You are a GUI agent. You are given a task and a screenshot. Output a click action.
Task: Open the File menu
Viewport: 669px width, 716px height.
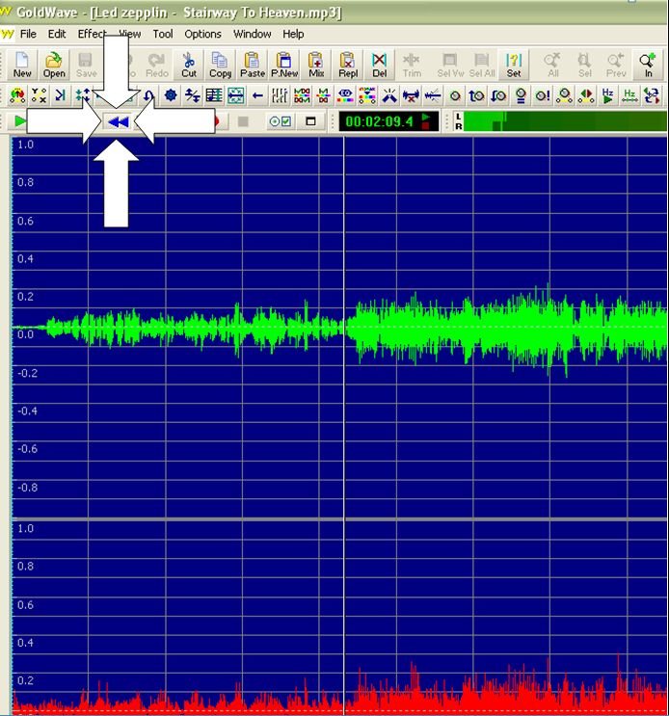point(28,35)
